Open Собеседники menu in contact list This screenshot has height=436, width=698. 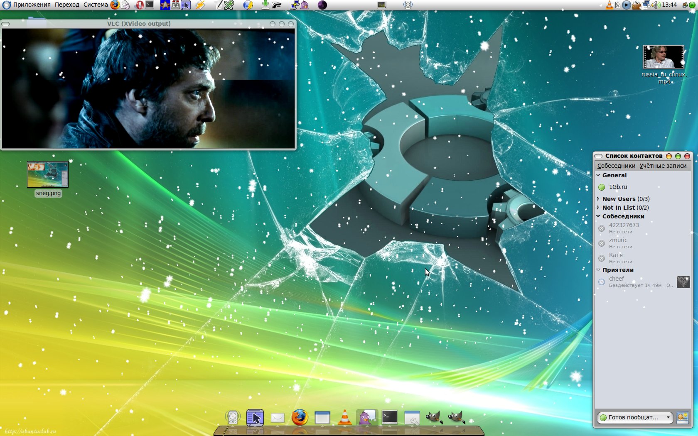pyautogui.click(x=616, y=166)
